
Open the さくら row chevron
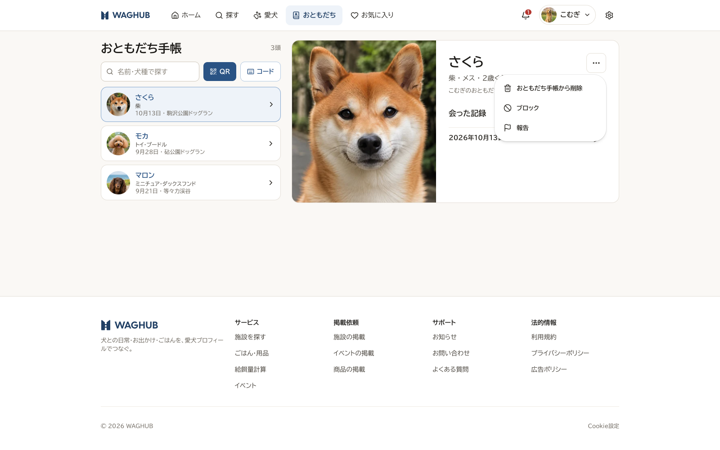click(271, 104)
